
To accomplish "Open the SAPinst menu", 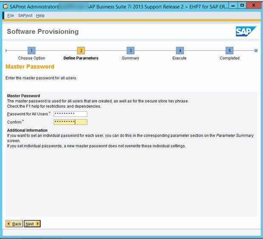I will click(x=25, y=16).
